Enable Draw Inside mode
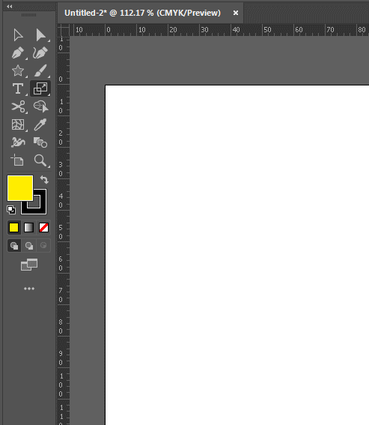Screen dimensions: 369x425 [43, 246]
